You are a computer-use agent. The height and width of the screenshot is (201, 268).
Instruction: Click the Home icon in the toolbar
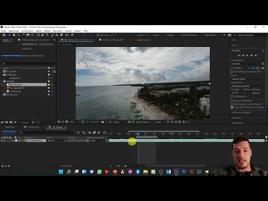click(4, 35)
